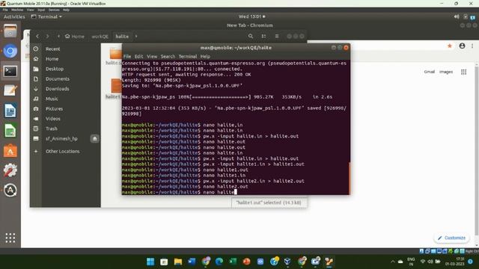Screen dimensions: 479x269
Task: Open the Help menu in the terminal
Action: 205,57
